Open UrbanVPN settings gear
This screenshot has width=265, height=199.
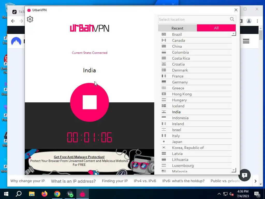[30, 19]
